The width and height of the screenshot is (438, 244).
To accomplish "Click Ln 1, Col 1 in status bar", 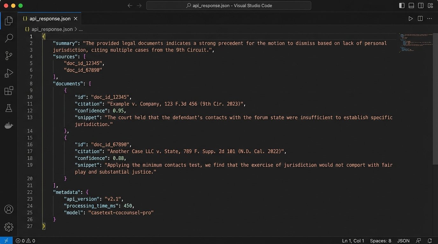I will coord(353,241).
